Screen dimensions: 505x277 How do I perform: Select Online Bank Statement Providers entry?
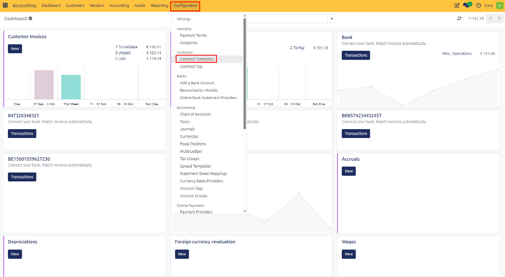[209, 98]
